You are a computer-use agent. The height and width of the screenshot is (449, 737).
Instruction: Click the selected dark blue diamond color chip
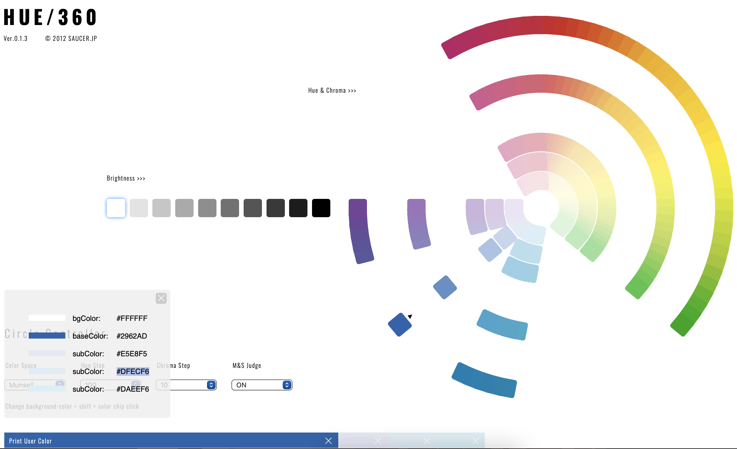[x=399, y=325]
